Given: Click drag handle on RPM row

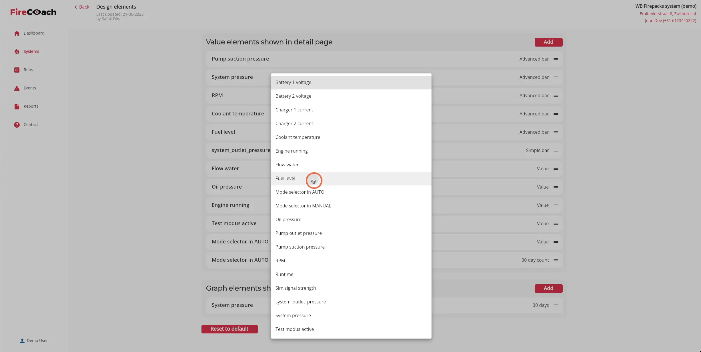Looking at the screenshot, I should pos(556,96).
